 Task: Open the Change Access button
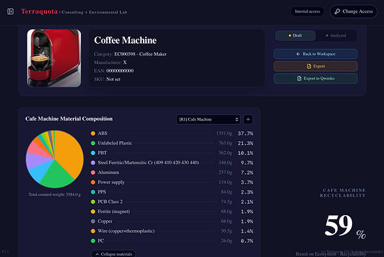(353, 12)
